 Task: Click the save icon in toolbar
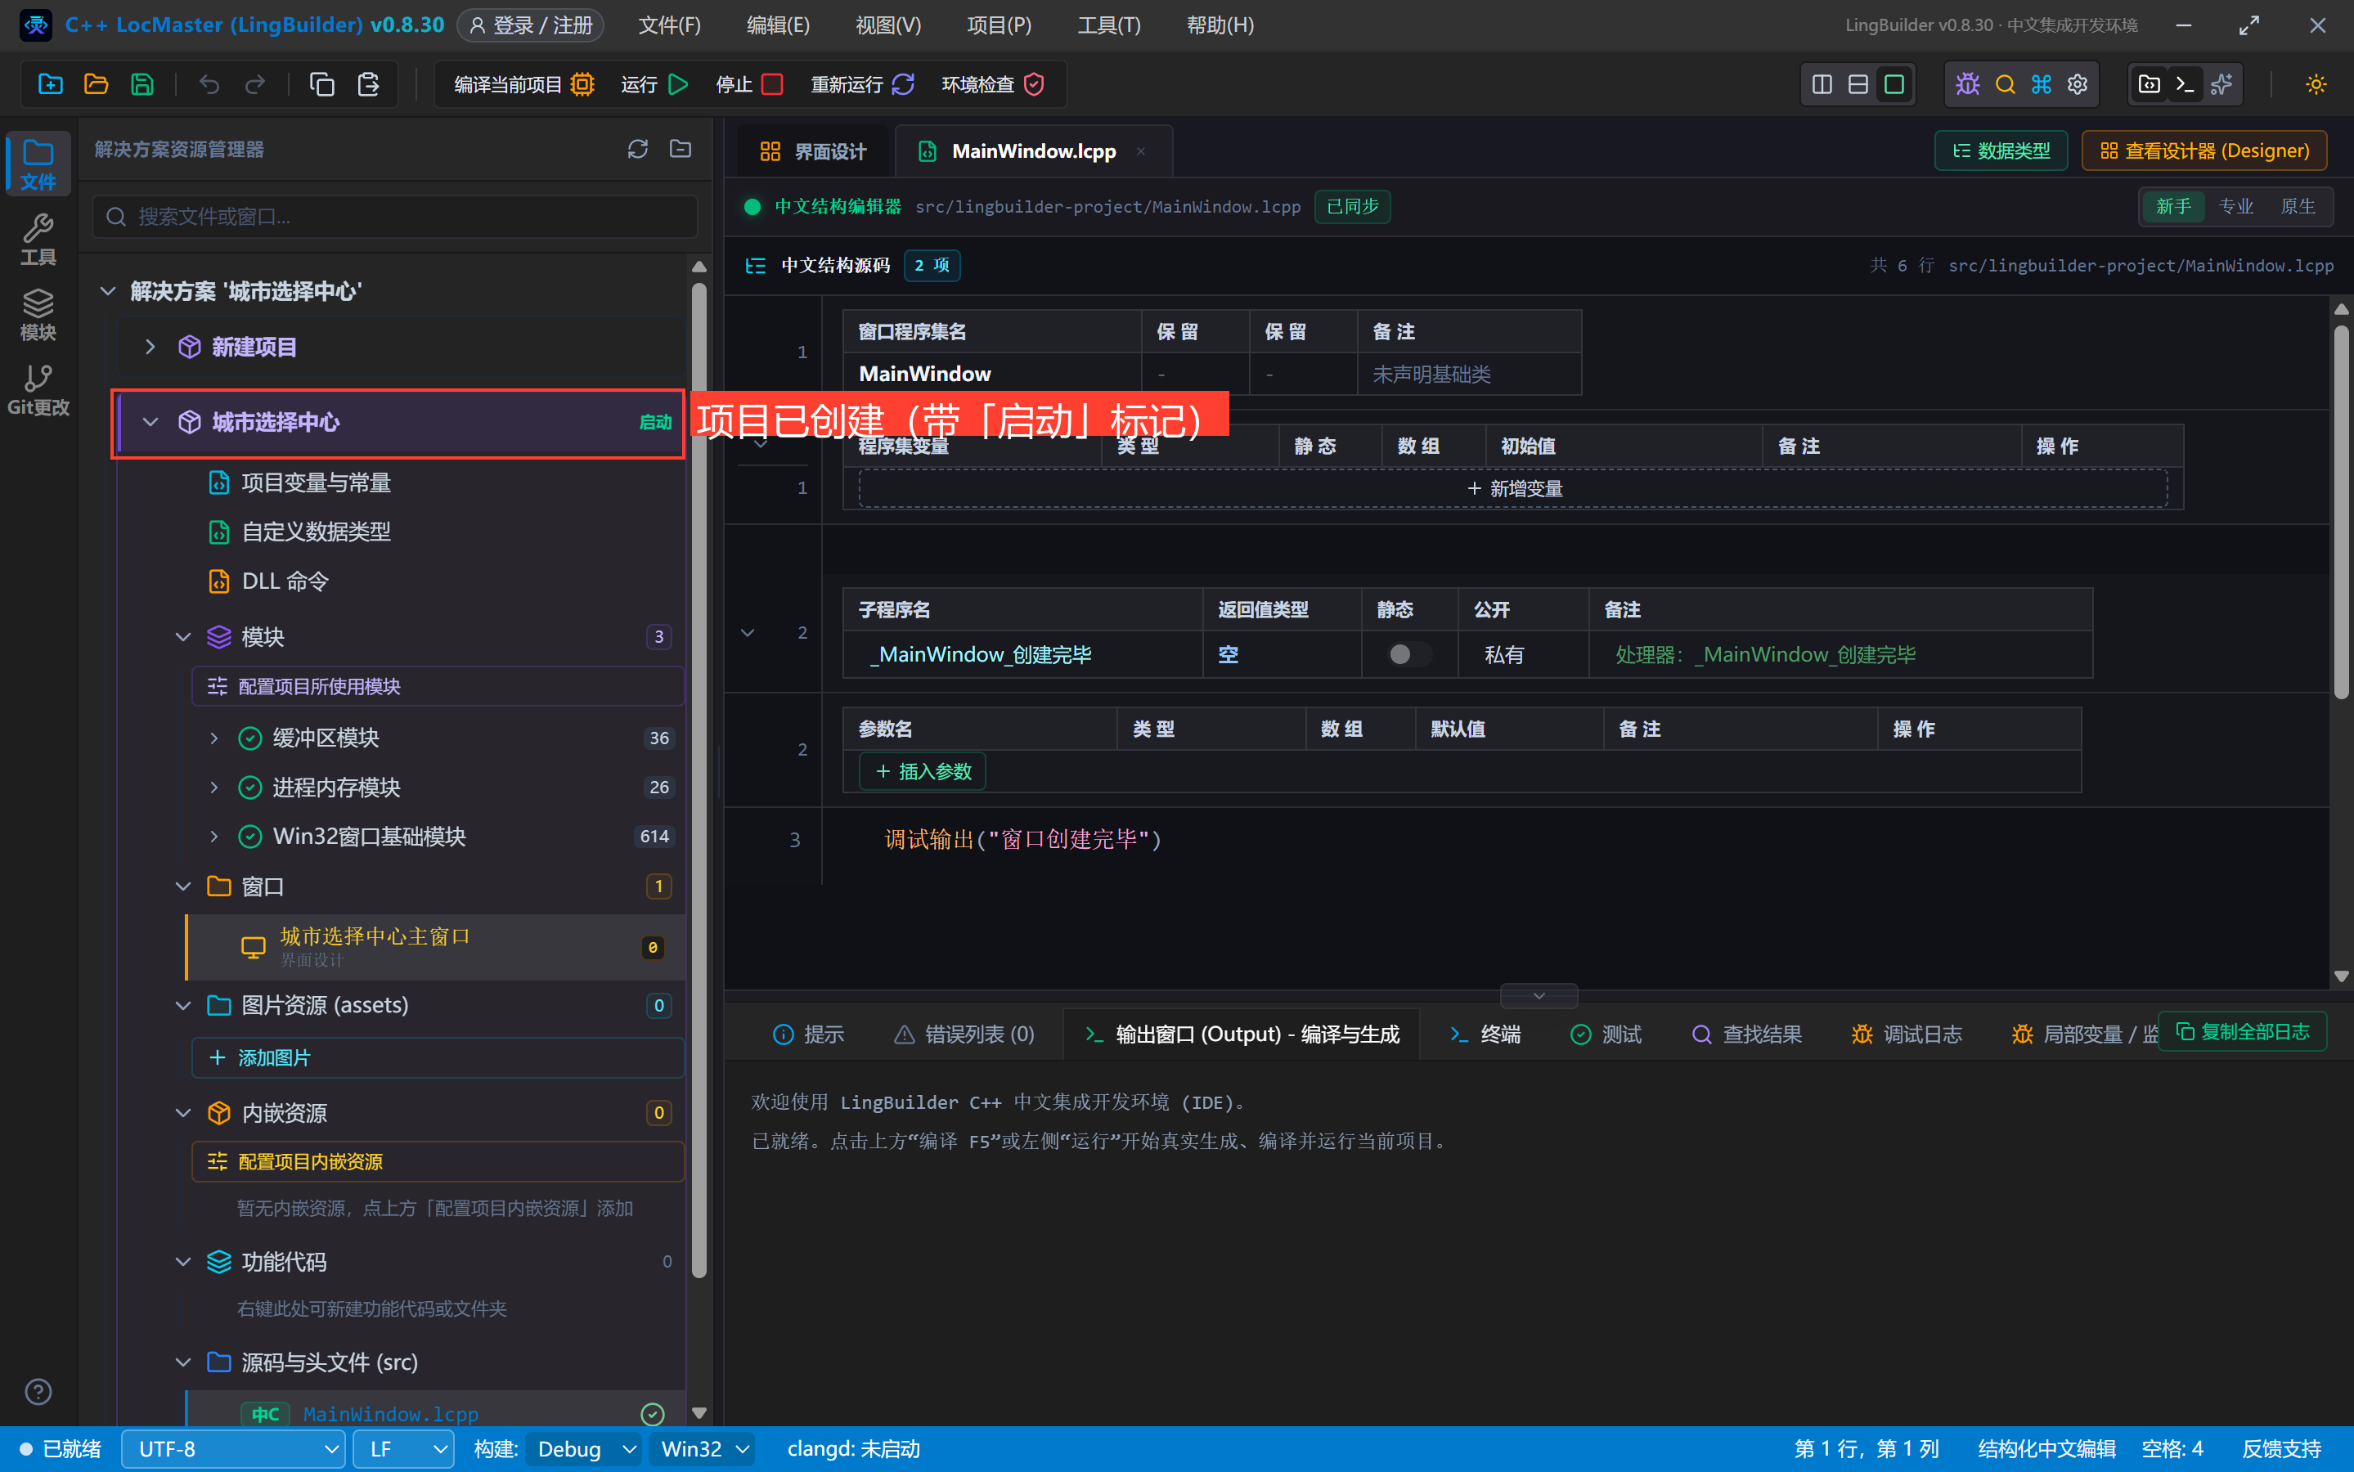(142, 85)
